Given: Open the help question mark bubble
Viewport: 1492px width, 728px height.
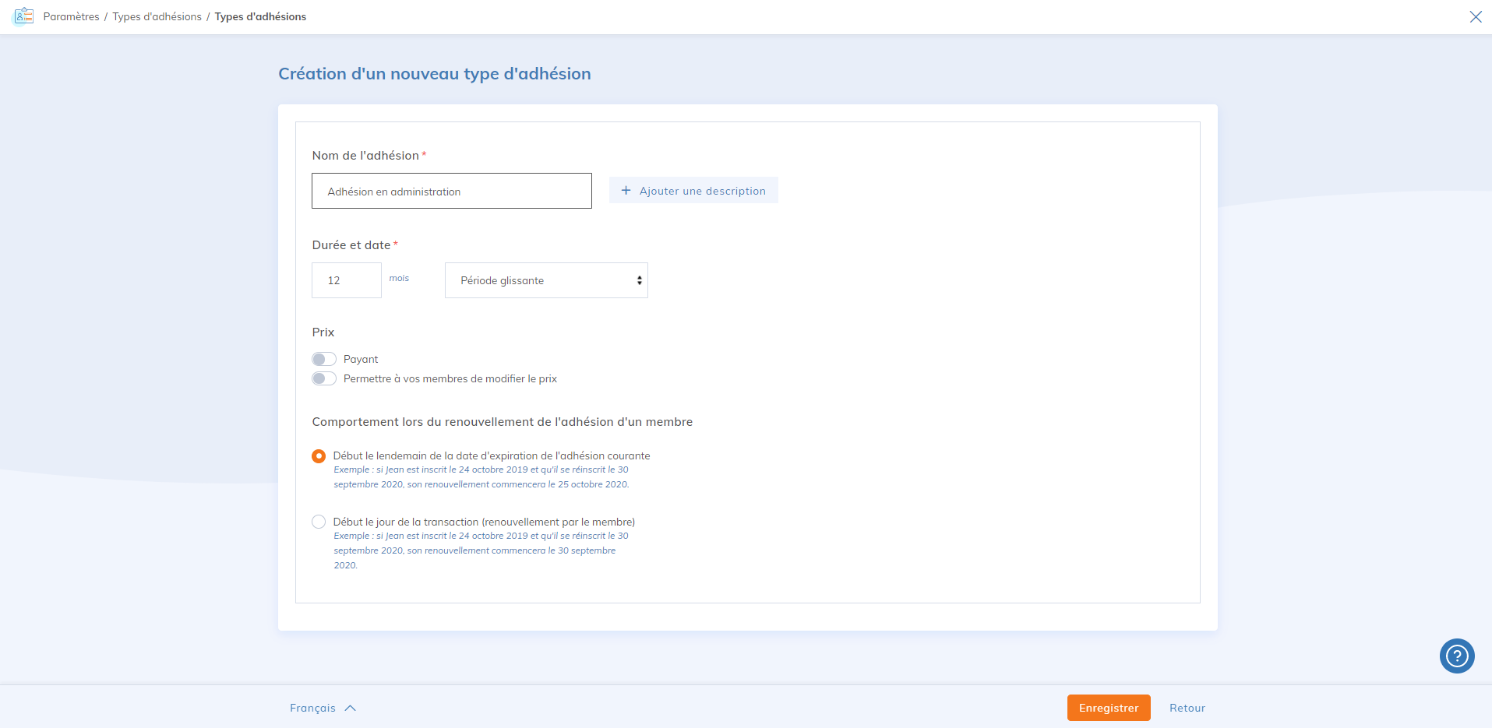Looking at the screenshot, I should (x=1456, y=656).
